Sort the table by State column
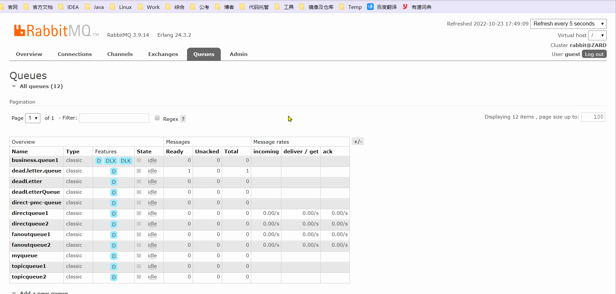This screenshot has height=294, width=616. click(x=144, y=152)
